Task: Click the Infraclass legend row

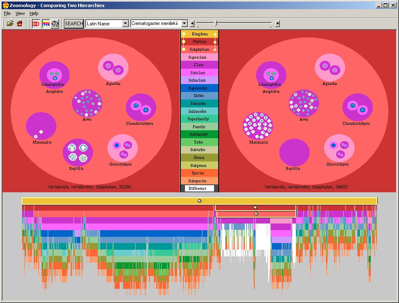Action: point(199,80)
